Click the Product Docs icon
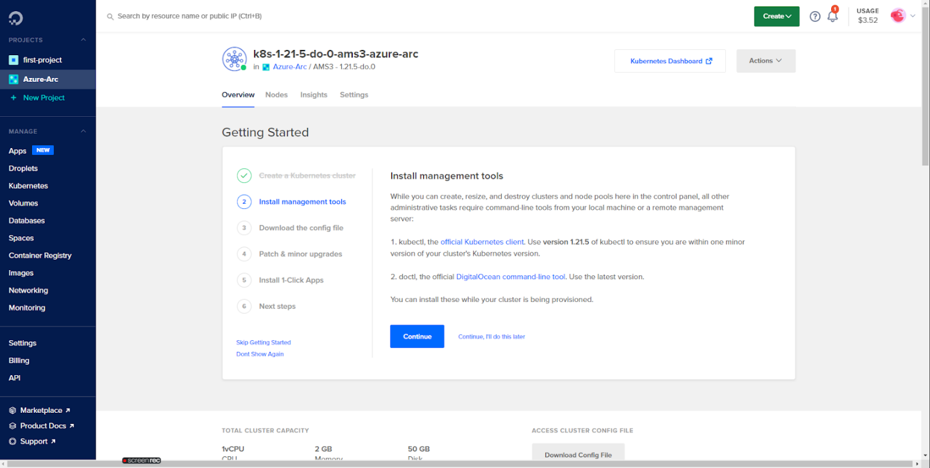The width and height of the screenshot is (930, 468). coord(12,426)
